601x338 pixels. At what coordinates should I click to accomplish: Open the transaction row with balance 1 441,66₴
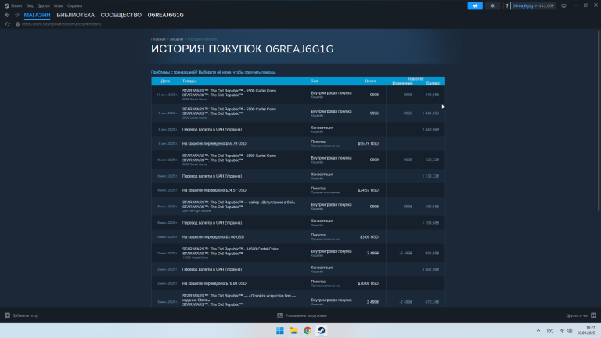tap(298, 113)
